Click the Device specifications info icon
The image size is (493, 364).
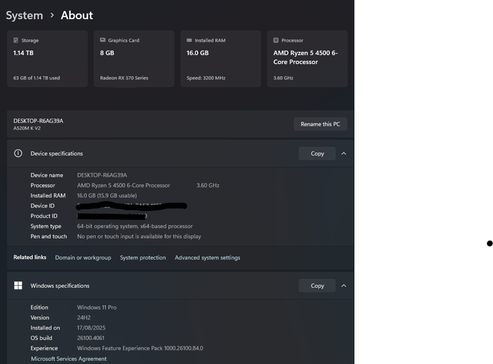click(18, 153)
